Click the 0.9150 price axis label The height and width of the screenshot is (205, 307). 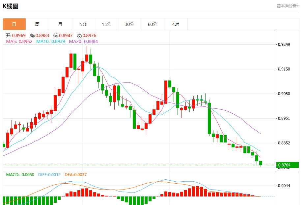tap(284, 69)
